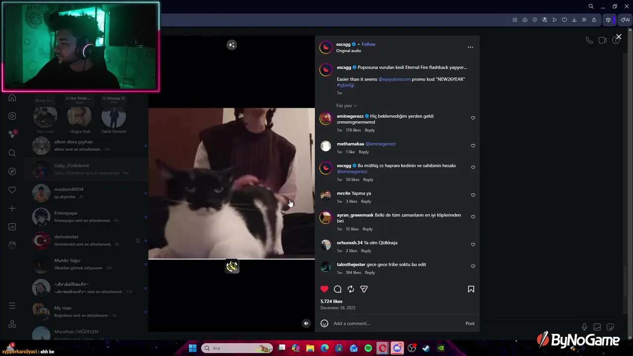This screenshot has height=356, width=633.
Task: Open Instagram Home from the sidebar
Action: coord(12,98)
